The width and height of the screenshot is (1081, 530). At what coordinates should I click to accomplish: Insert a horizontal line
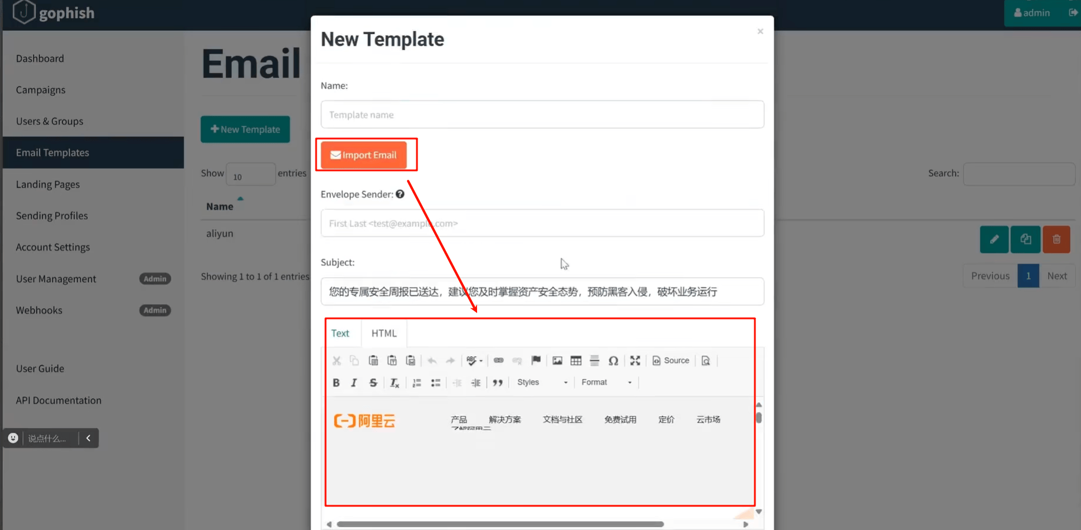click(594, 360)
